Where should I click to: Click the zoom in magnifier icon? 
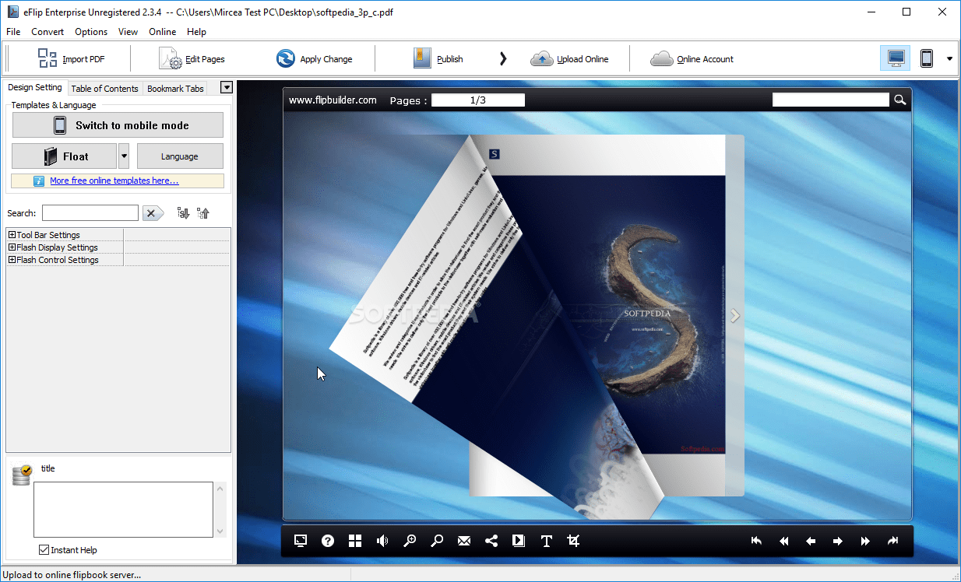click(x=410, y=541)
